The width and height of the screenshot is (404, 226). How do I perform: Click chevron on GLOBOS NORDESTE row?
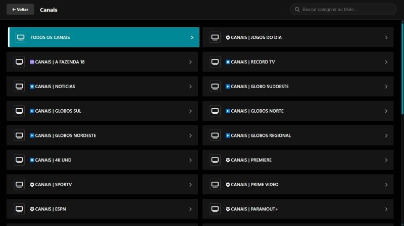tap(190, 135)
